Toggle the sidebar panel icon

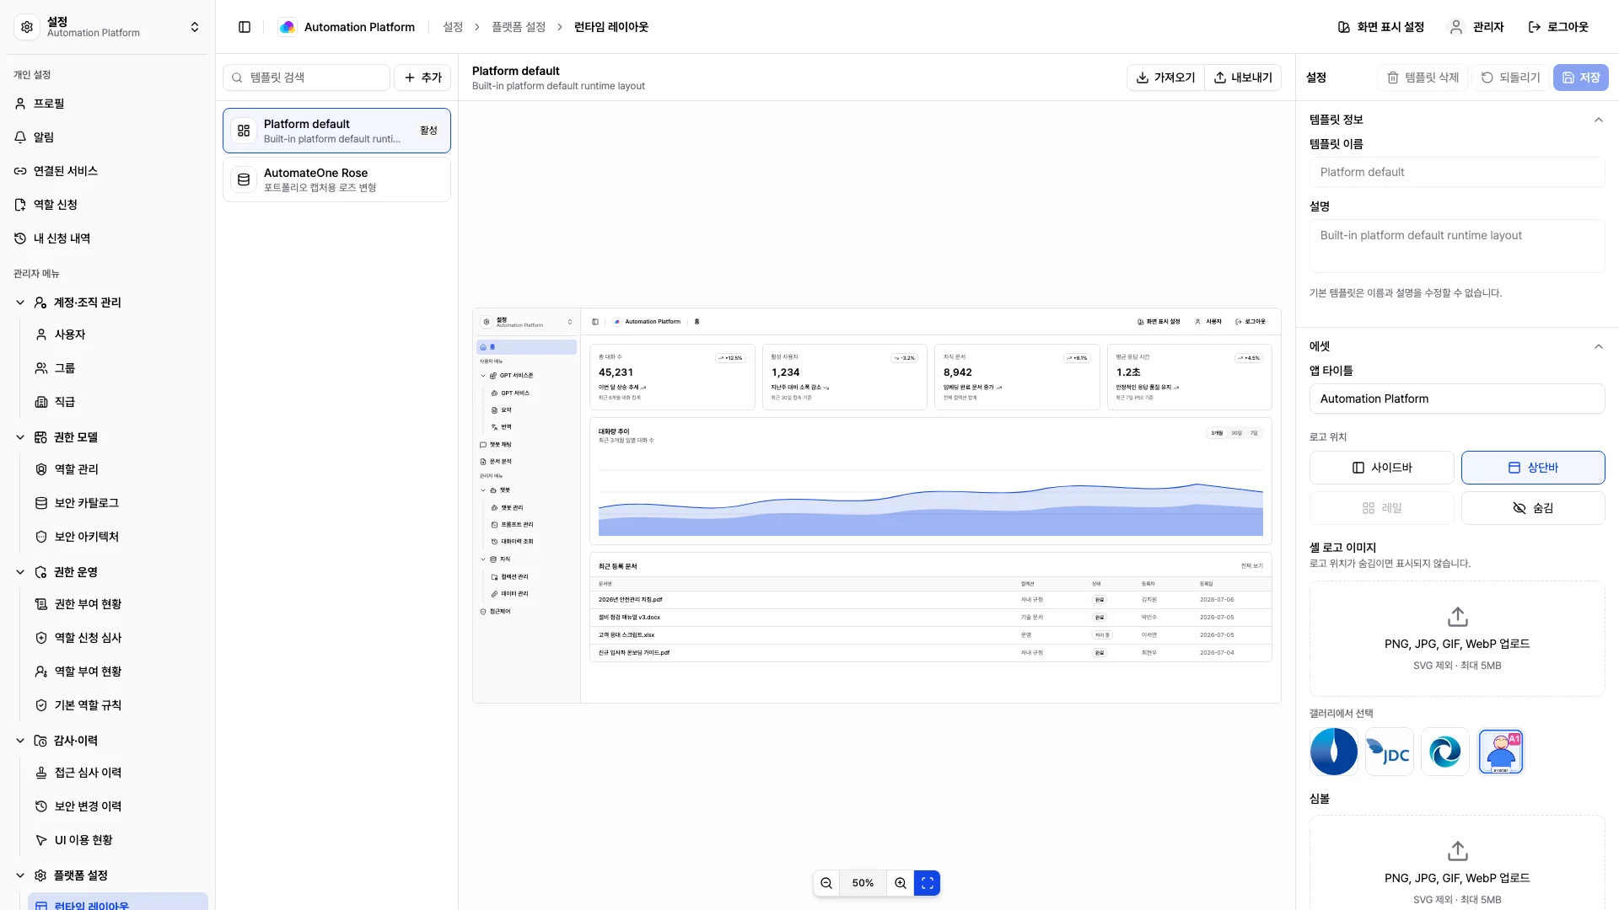245,27
